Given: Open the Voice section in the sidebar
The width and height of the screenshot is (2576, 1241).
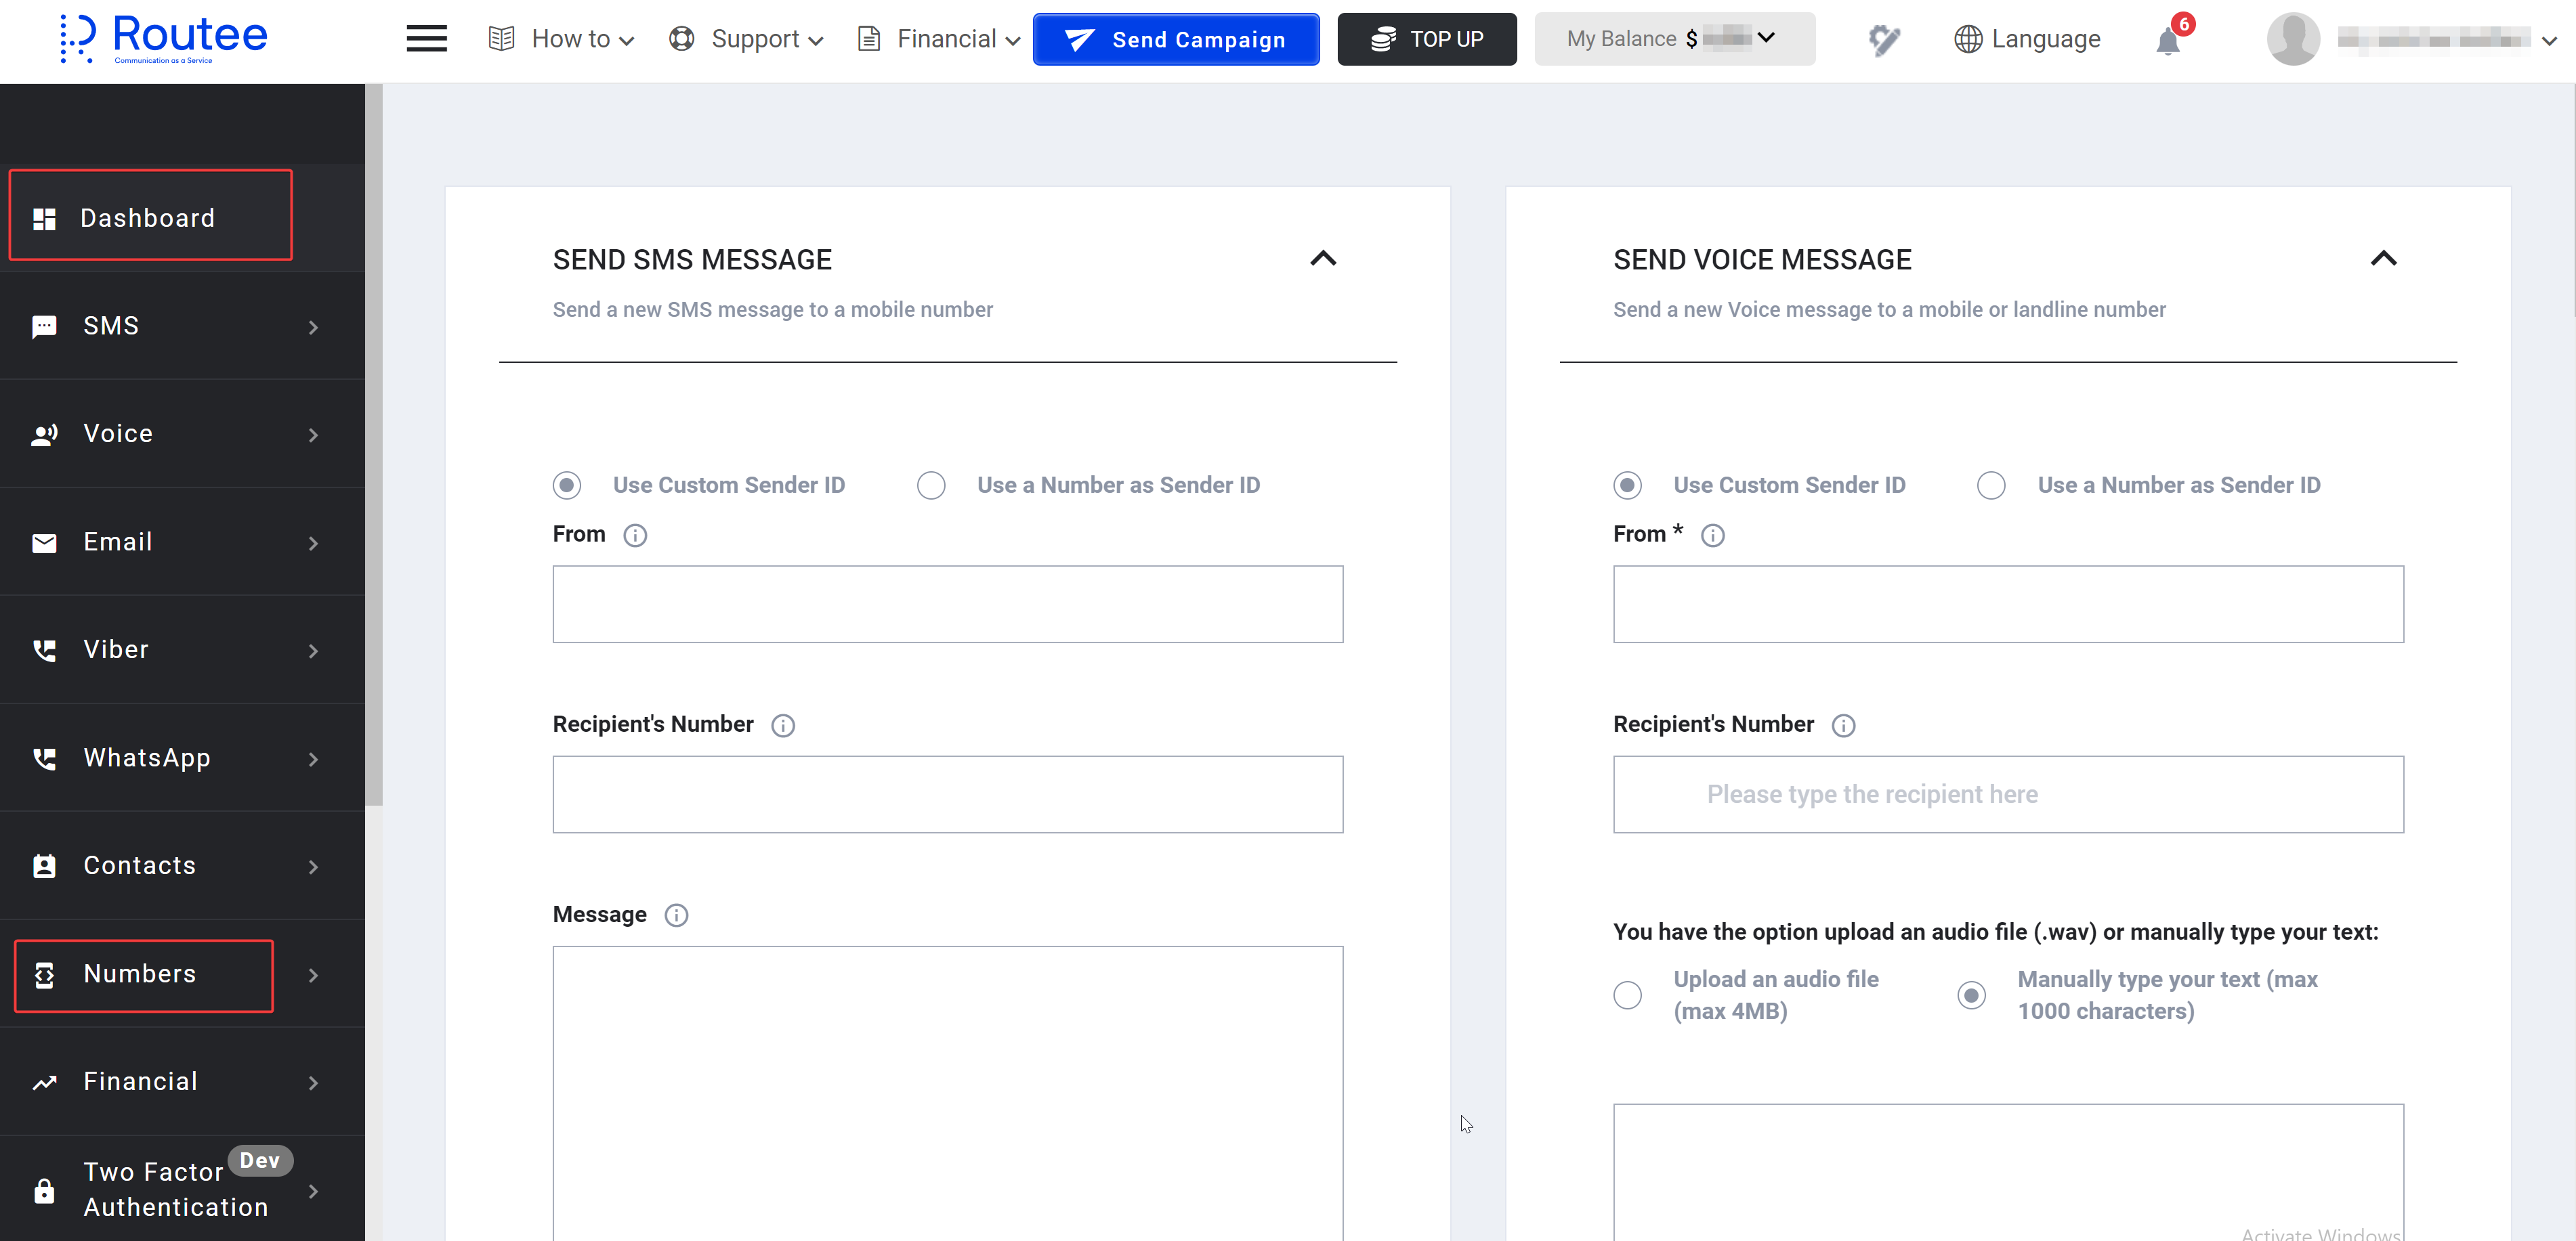Looking at the screenshot, I should [117, 433].
